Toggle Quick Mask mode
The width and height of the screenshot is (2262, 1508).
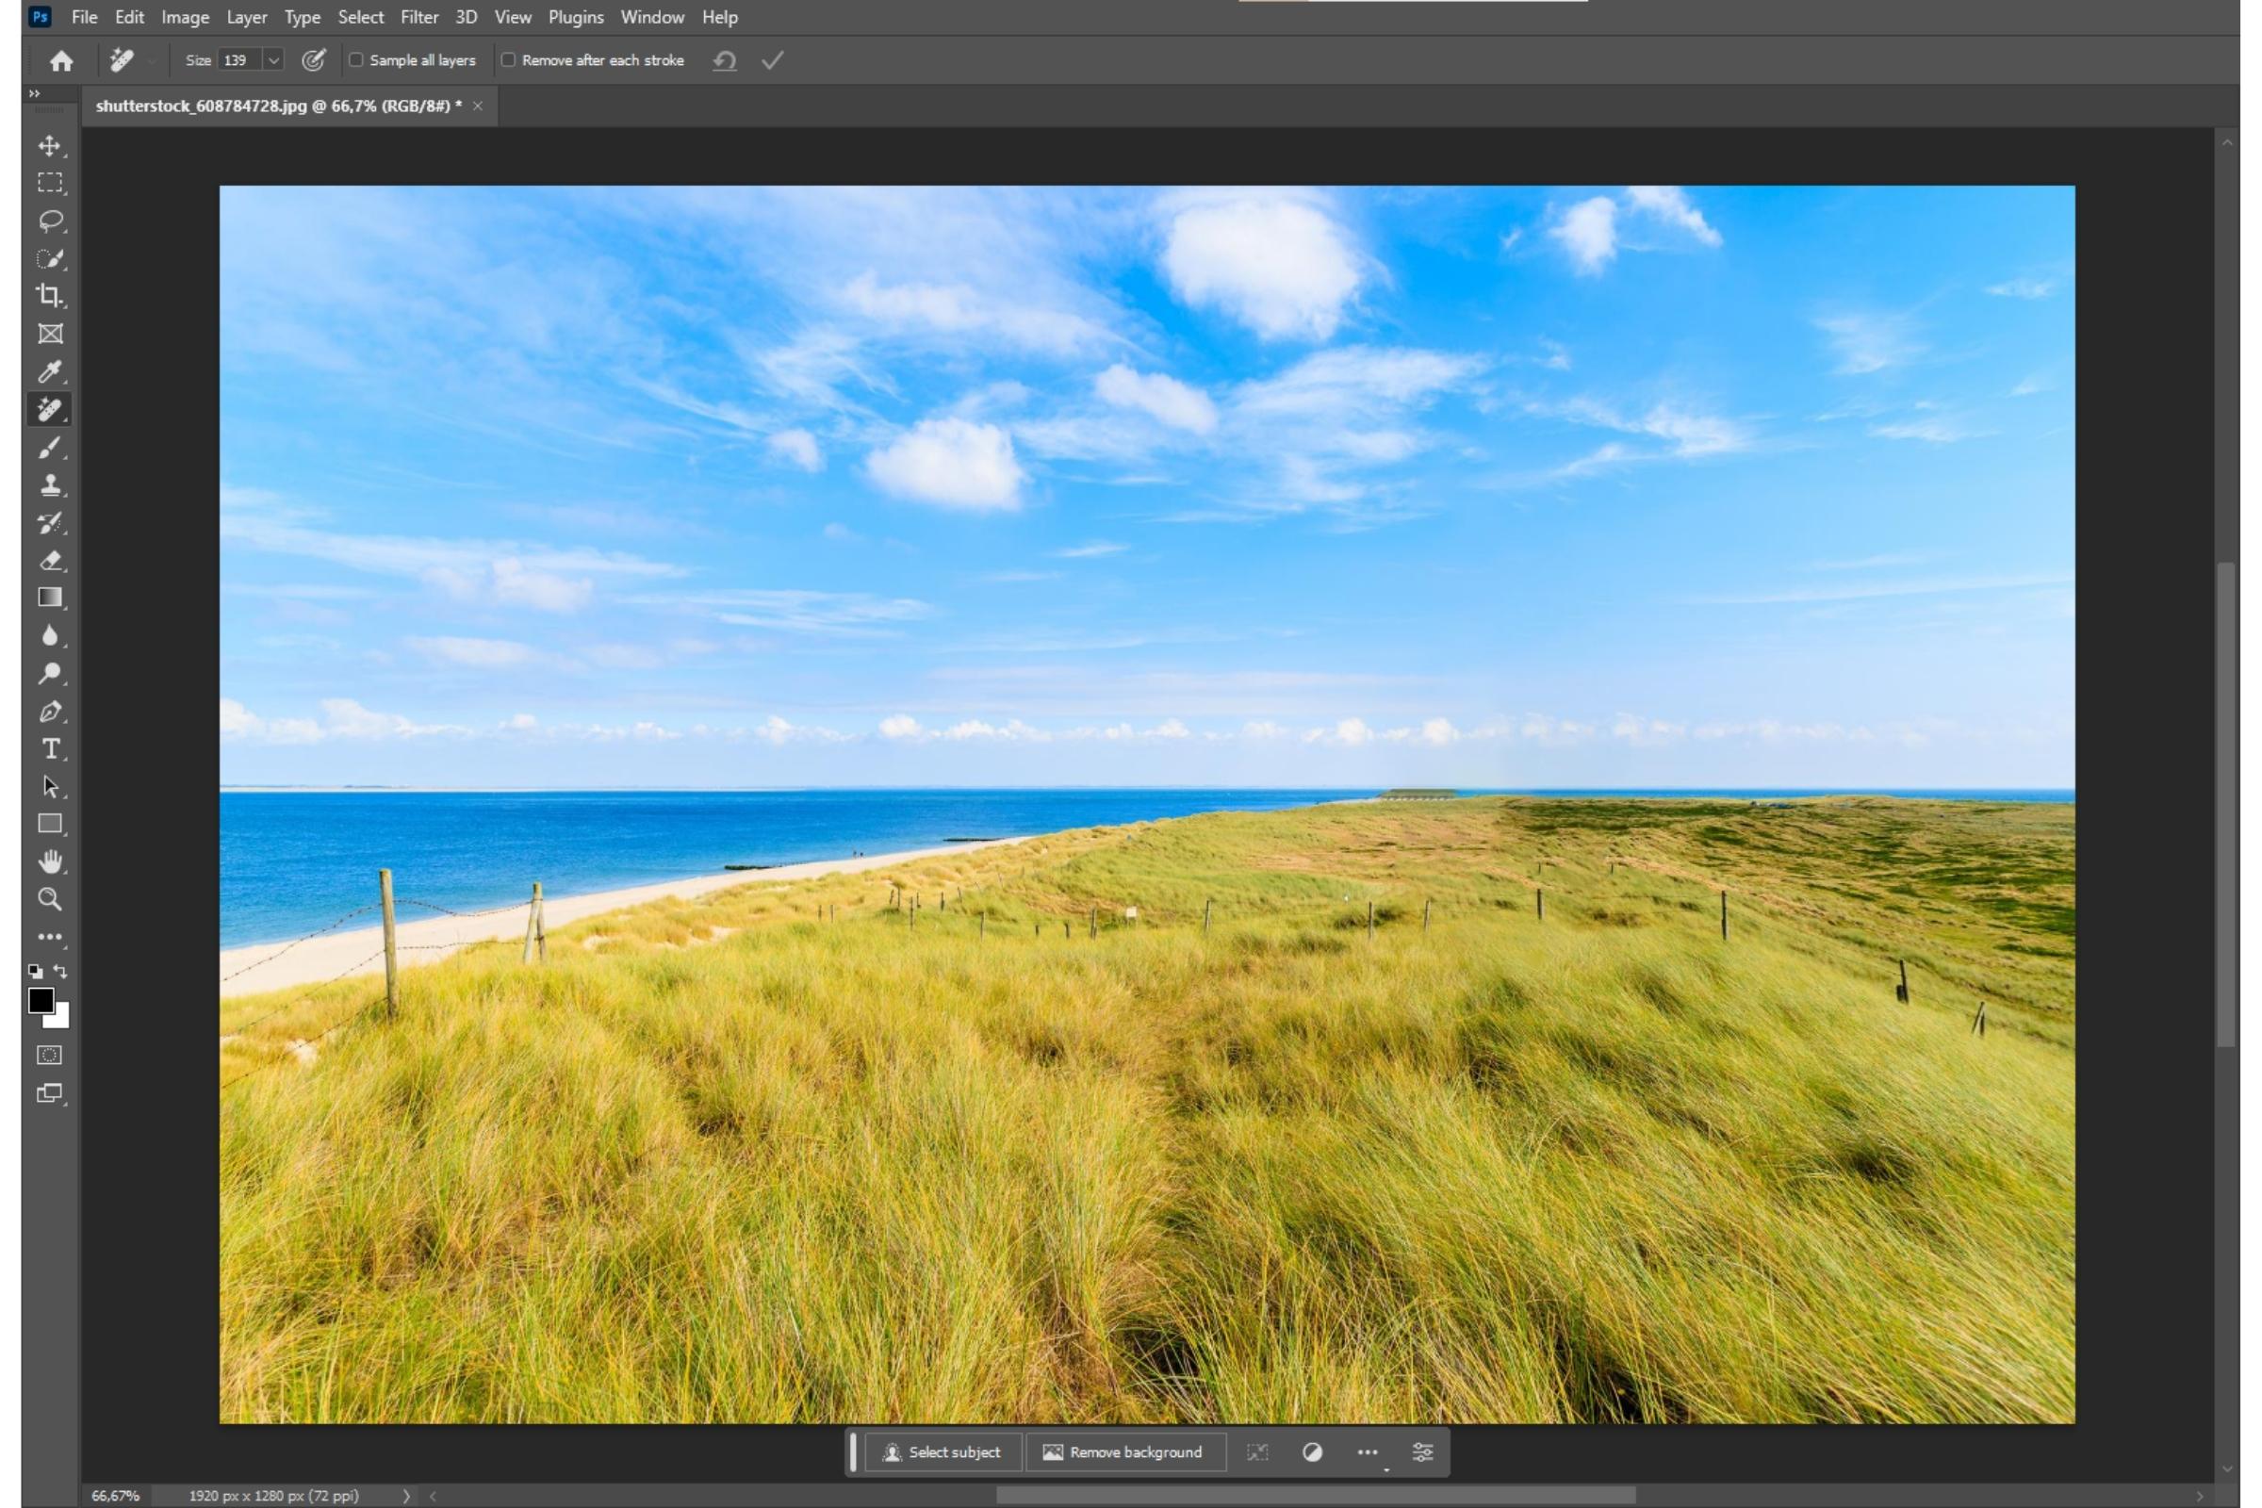(50, 1055)
